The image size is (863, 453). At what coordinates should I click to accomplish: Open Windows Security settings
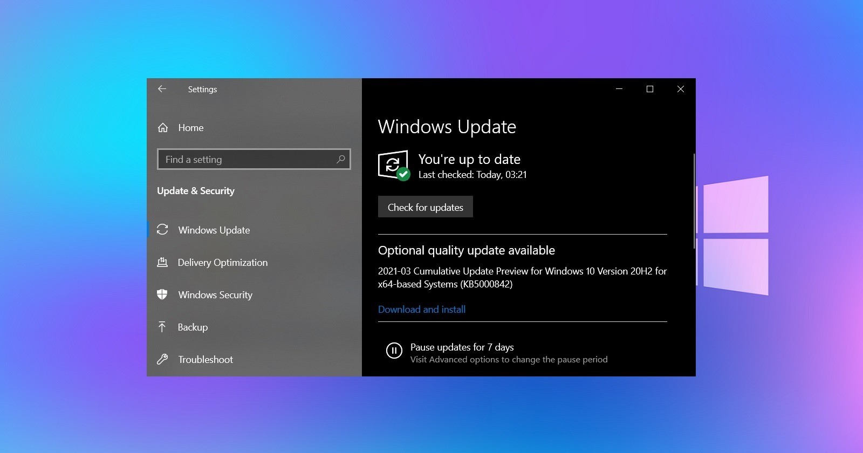point(215,294)
